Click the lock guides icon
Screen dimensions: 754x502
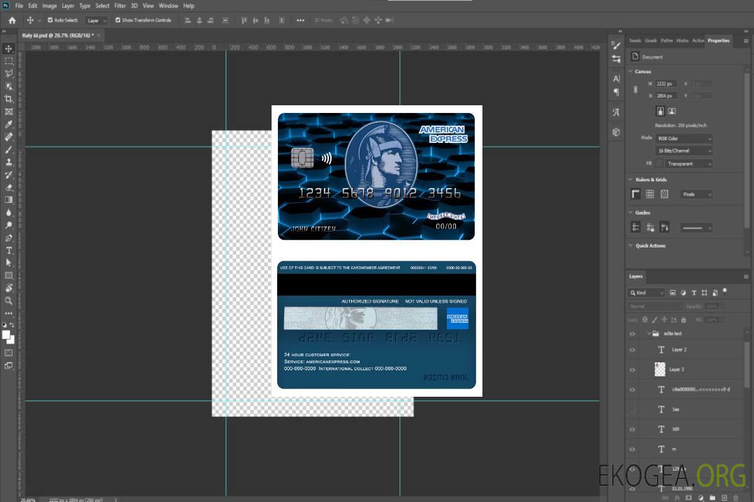coord(650,227)
